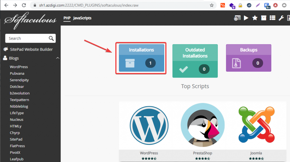Click the PrestaShop script label

(x=202, y=153)
